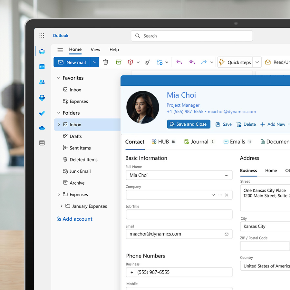Select the Help ribbon tab
The height and width of the screenshot is (290, 290).
point(114,50)
